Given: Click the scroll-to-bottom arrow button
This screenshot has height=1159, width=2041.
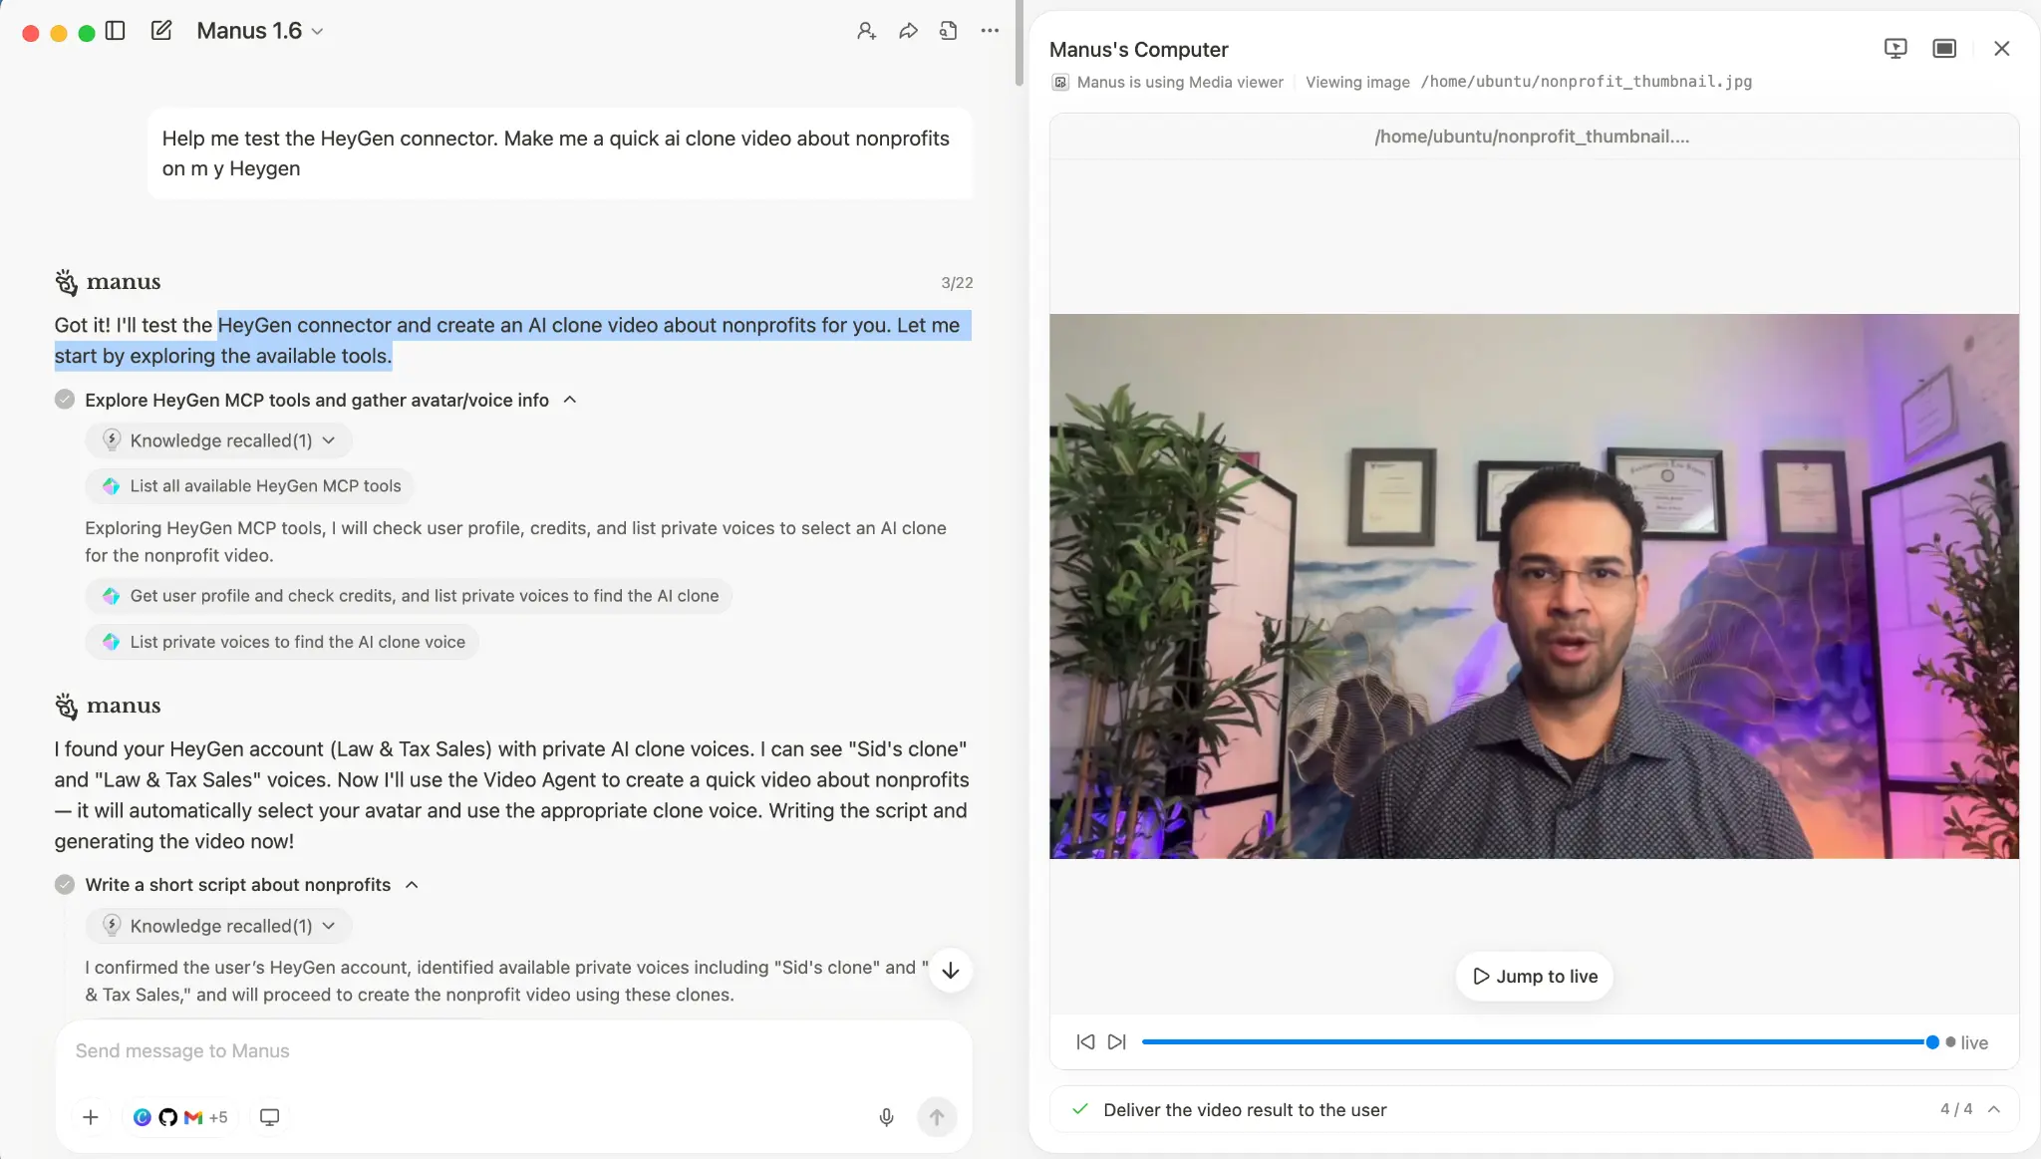Looking at the screenshot, I should tap(951, 971).
